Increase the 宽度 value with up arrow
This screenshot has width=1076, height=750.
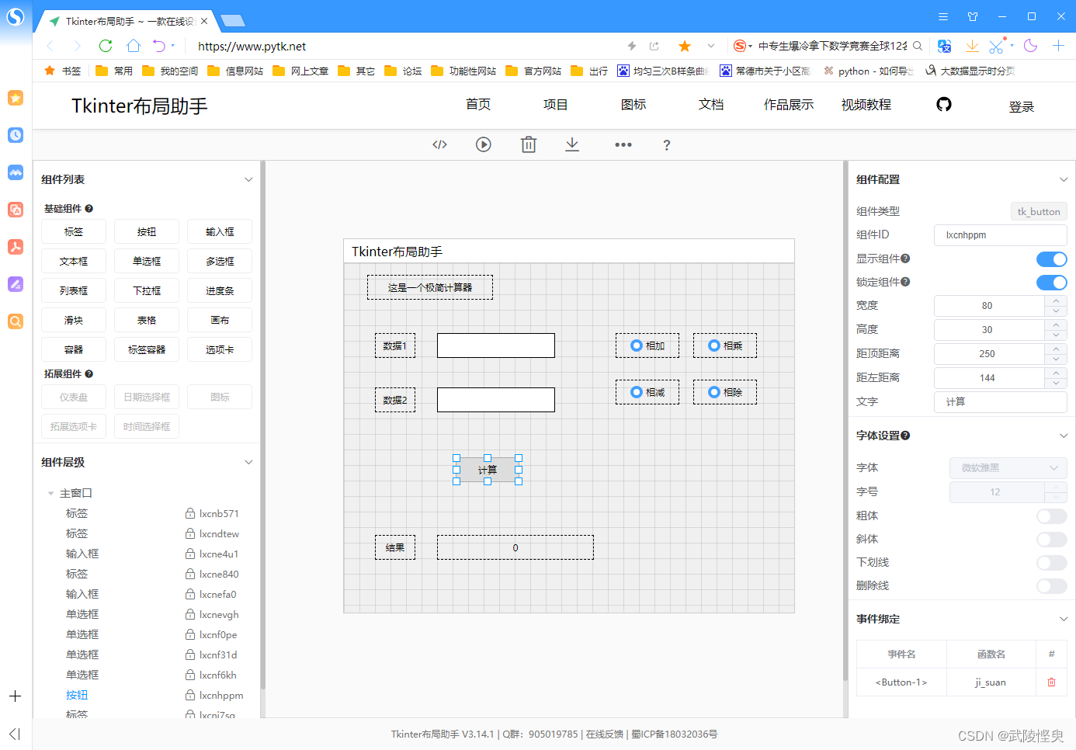point(1056,300)
